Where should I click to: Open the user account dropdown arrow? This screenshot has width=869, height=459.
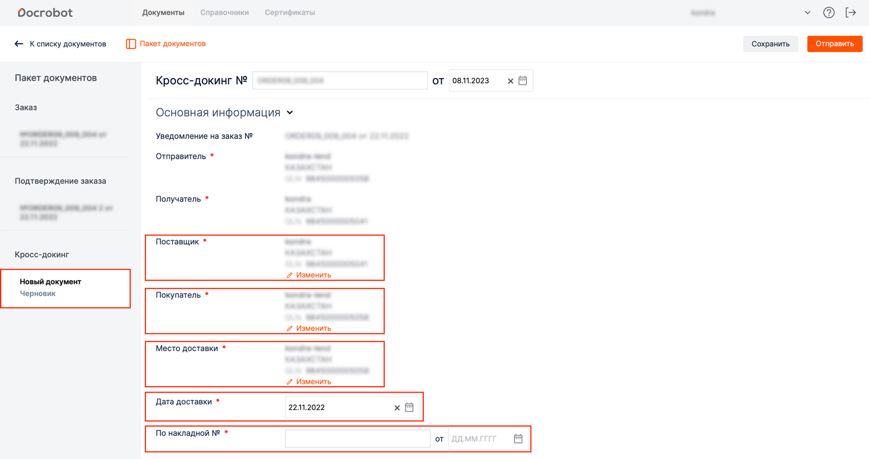point(807,13)
